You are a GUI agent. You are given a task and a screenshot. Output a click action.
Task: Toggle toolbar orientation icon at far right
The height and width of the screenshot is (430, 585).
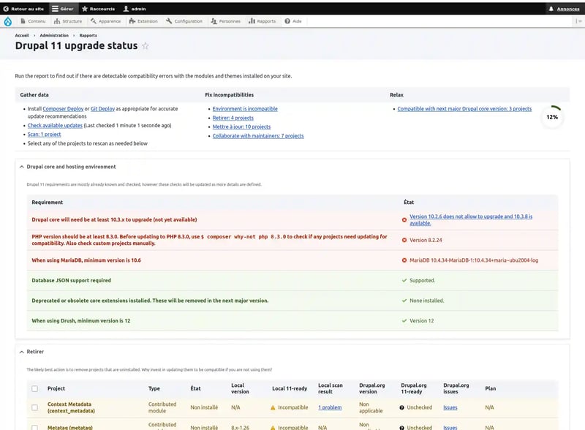(579, 21)
